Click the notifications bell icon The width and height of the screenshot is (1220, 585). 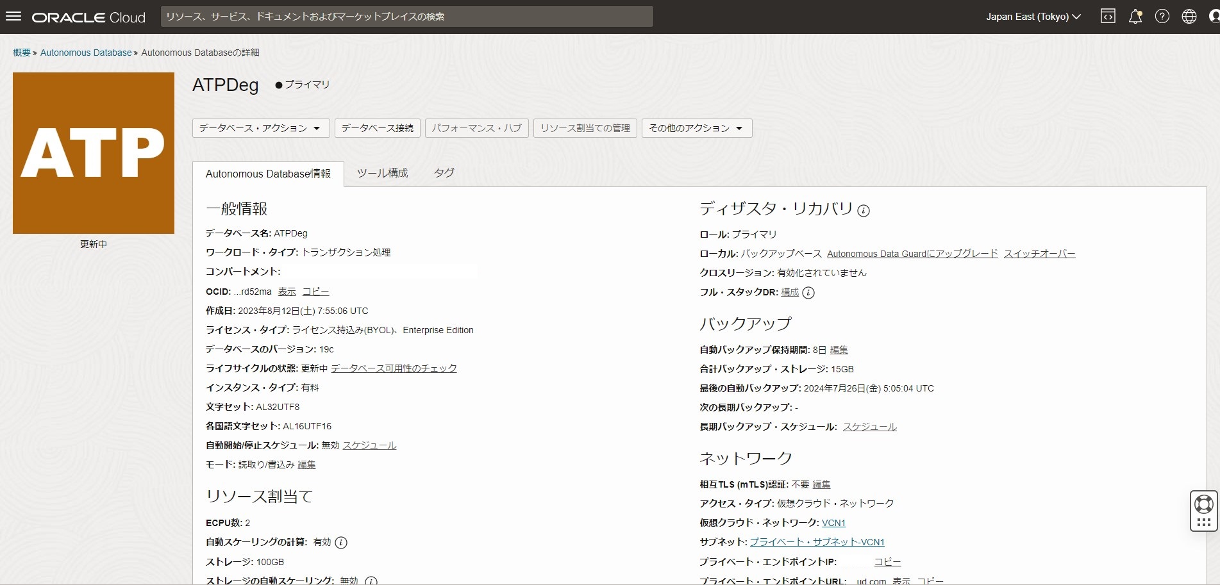1135,17
